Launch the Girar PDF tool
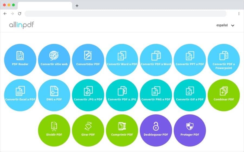Screen dimensions: 244x152 (88, 130)
